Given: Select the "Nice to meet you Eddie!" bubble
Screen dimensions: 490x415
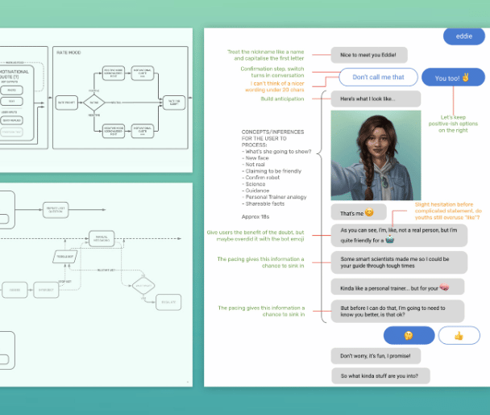Looking at the screenshot, I should tap(367, 55).
